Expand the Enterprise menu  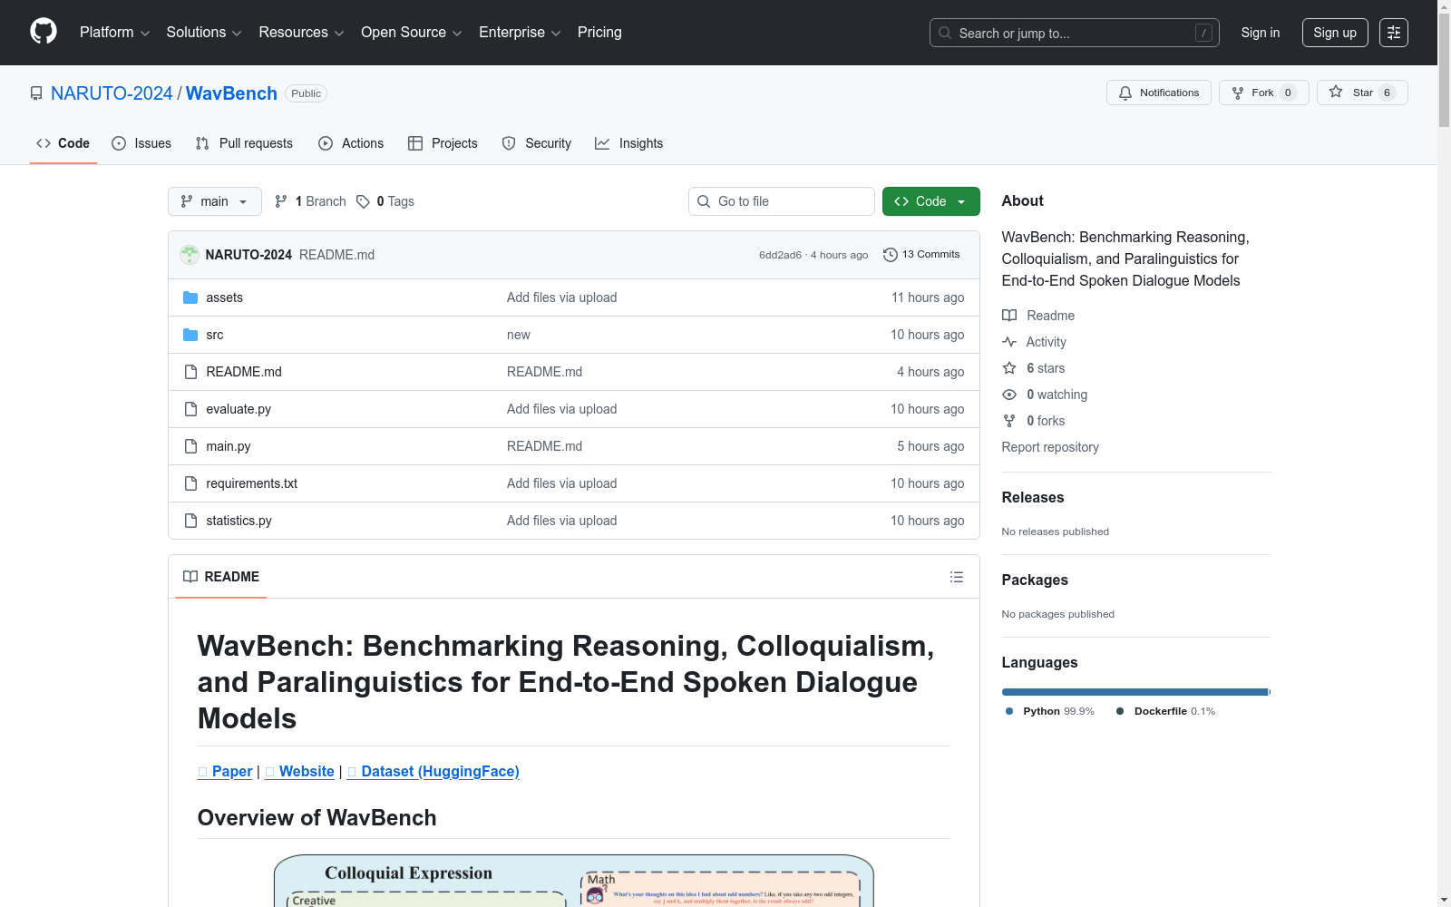[x=520, y=33]
